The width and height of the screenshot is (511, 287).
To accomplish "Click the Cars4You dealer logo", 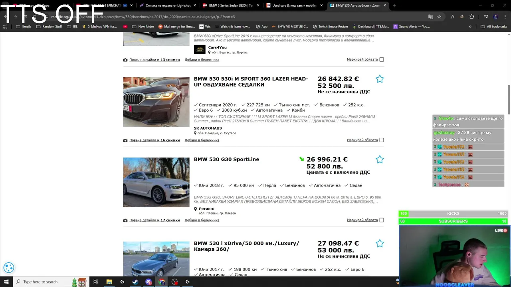I will click(x=200, y=49).
